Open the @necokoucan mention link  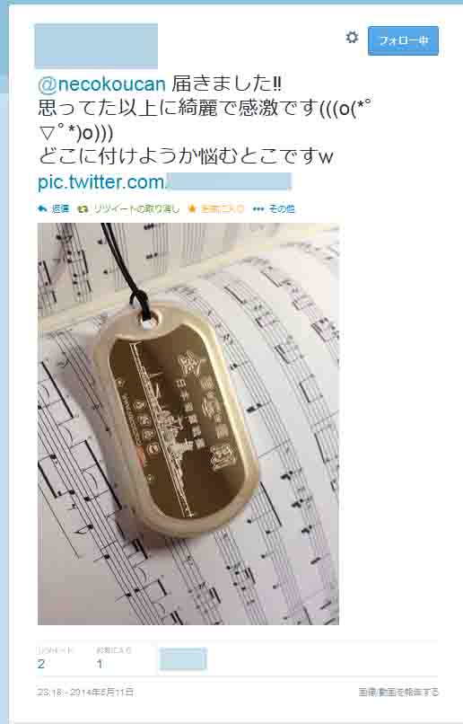(x=101, y=84)
